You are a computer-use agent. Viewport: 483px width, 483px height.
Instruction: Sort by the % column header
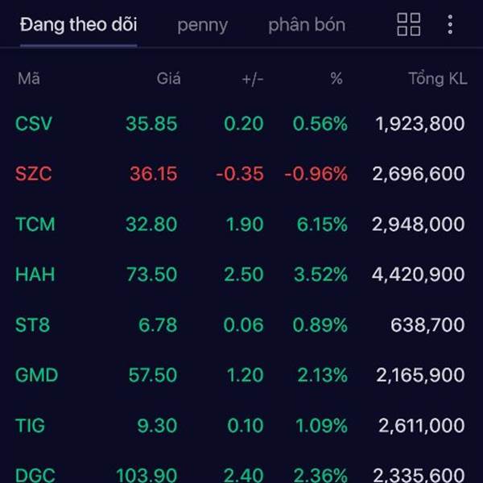336,79
